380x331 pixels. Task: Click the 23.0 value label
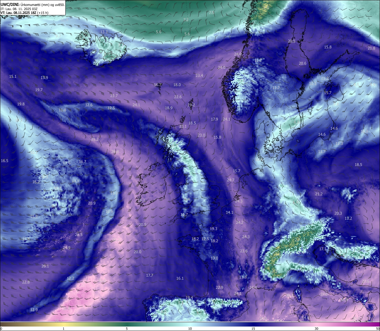click(x=201, y=135)
